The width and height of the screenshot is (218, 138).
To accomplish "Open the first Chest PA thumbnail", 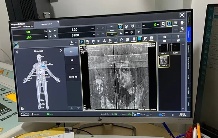I will pyautogui.click(x=164, y=49).
